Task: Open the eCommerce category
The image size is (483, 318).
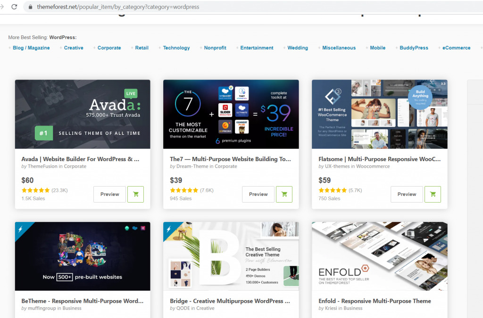Action: click(456, 48)
